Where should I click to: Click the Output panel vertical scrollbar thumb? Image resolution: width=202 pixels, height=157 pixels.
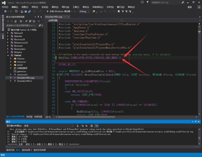coord(199,138)
